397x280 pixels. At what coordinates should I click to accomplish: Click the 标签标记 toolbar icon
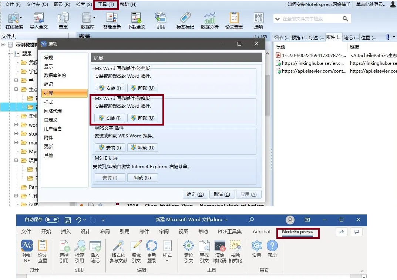(185, 21)
